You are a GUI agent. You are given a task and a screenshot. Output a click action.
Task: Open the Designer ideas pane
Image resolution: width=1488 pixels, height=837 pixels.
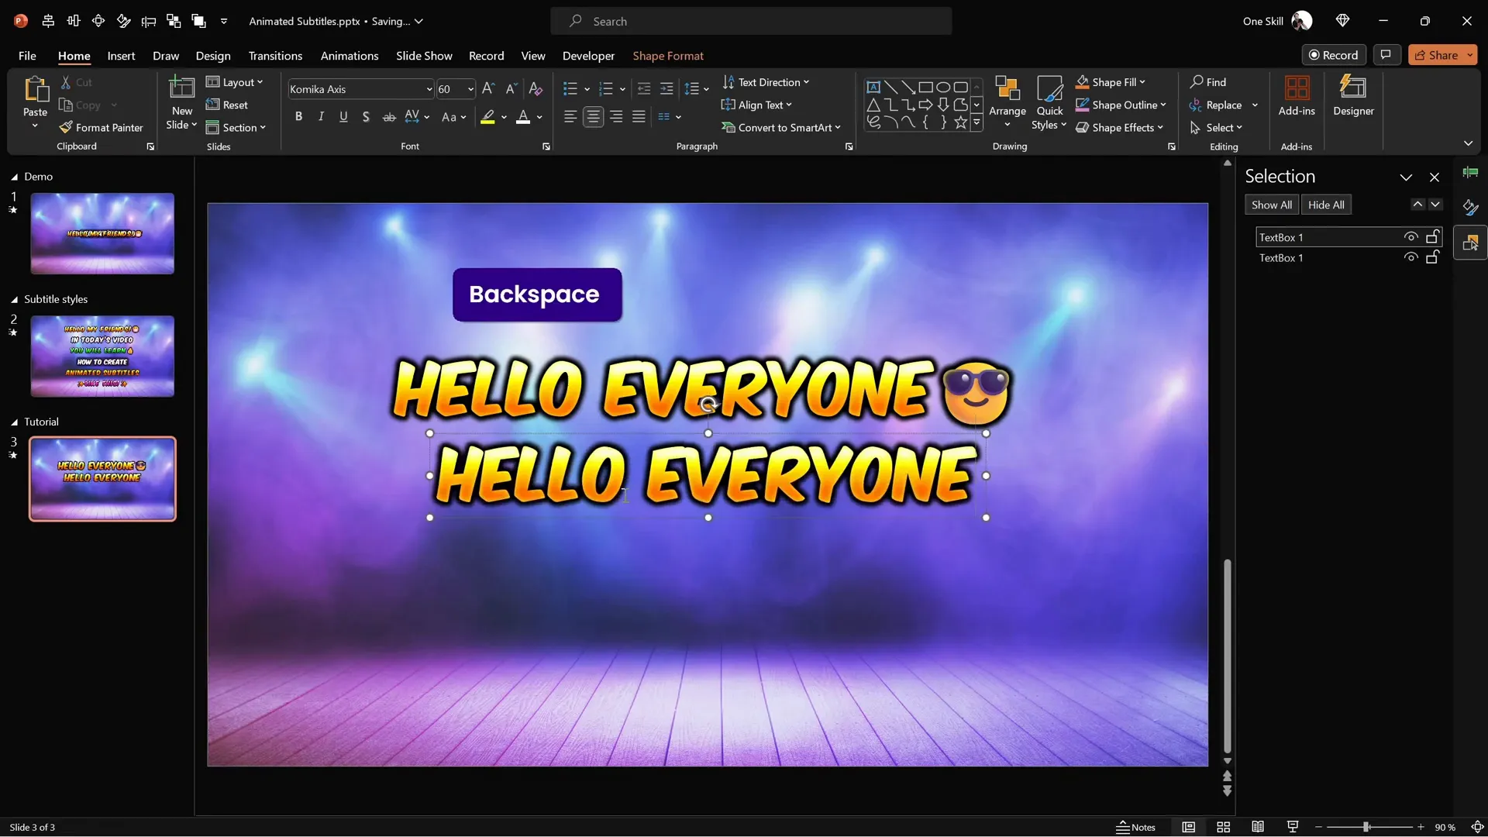1353,96
